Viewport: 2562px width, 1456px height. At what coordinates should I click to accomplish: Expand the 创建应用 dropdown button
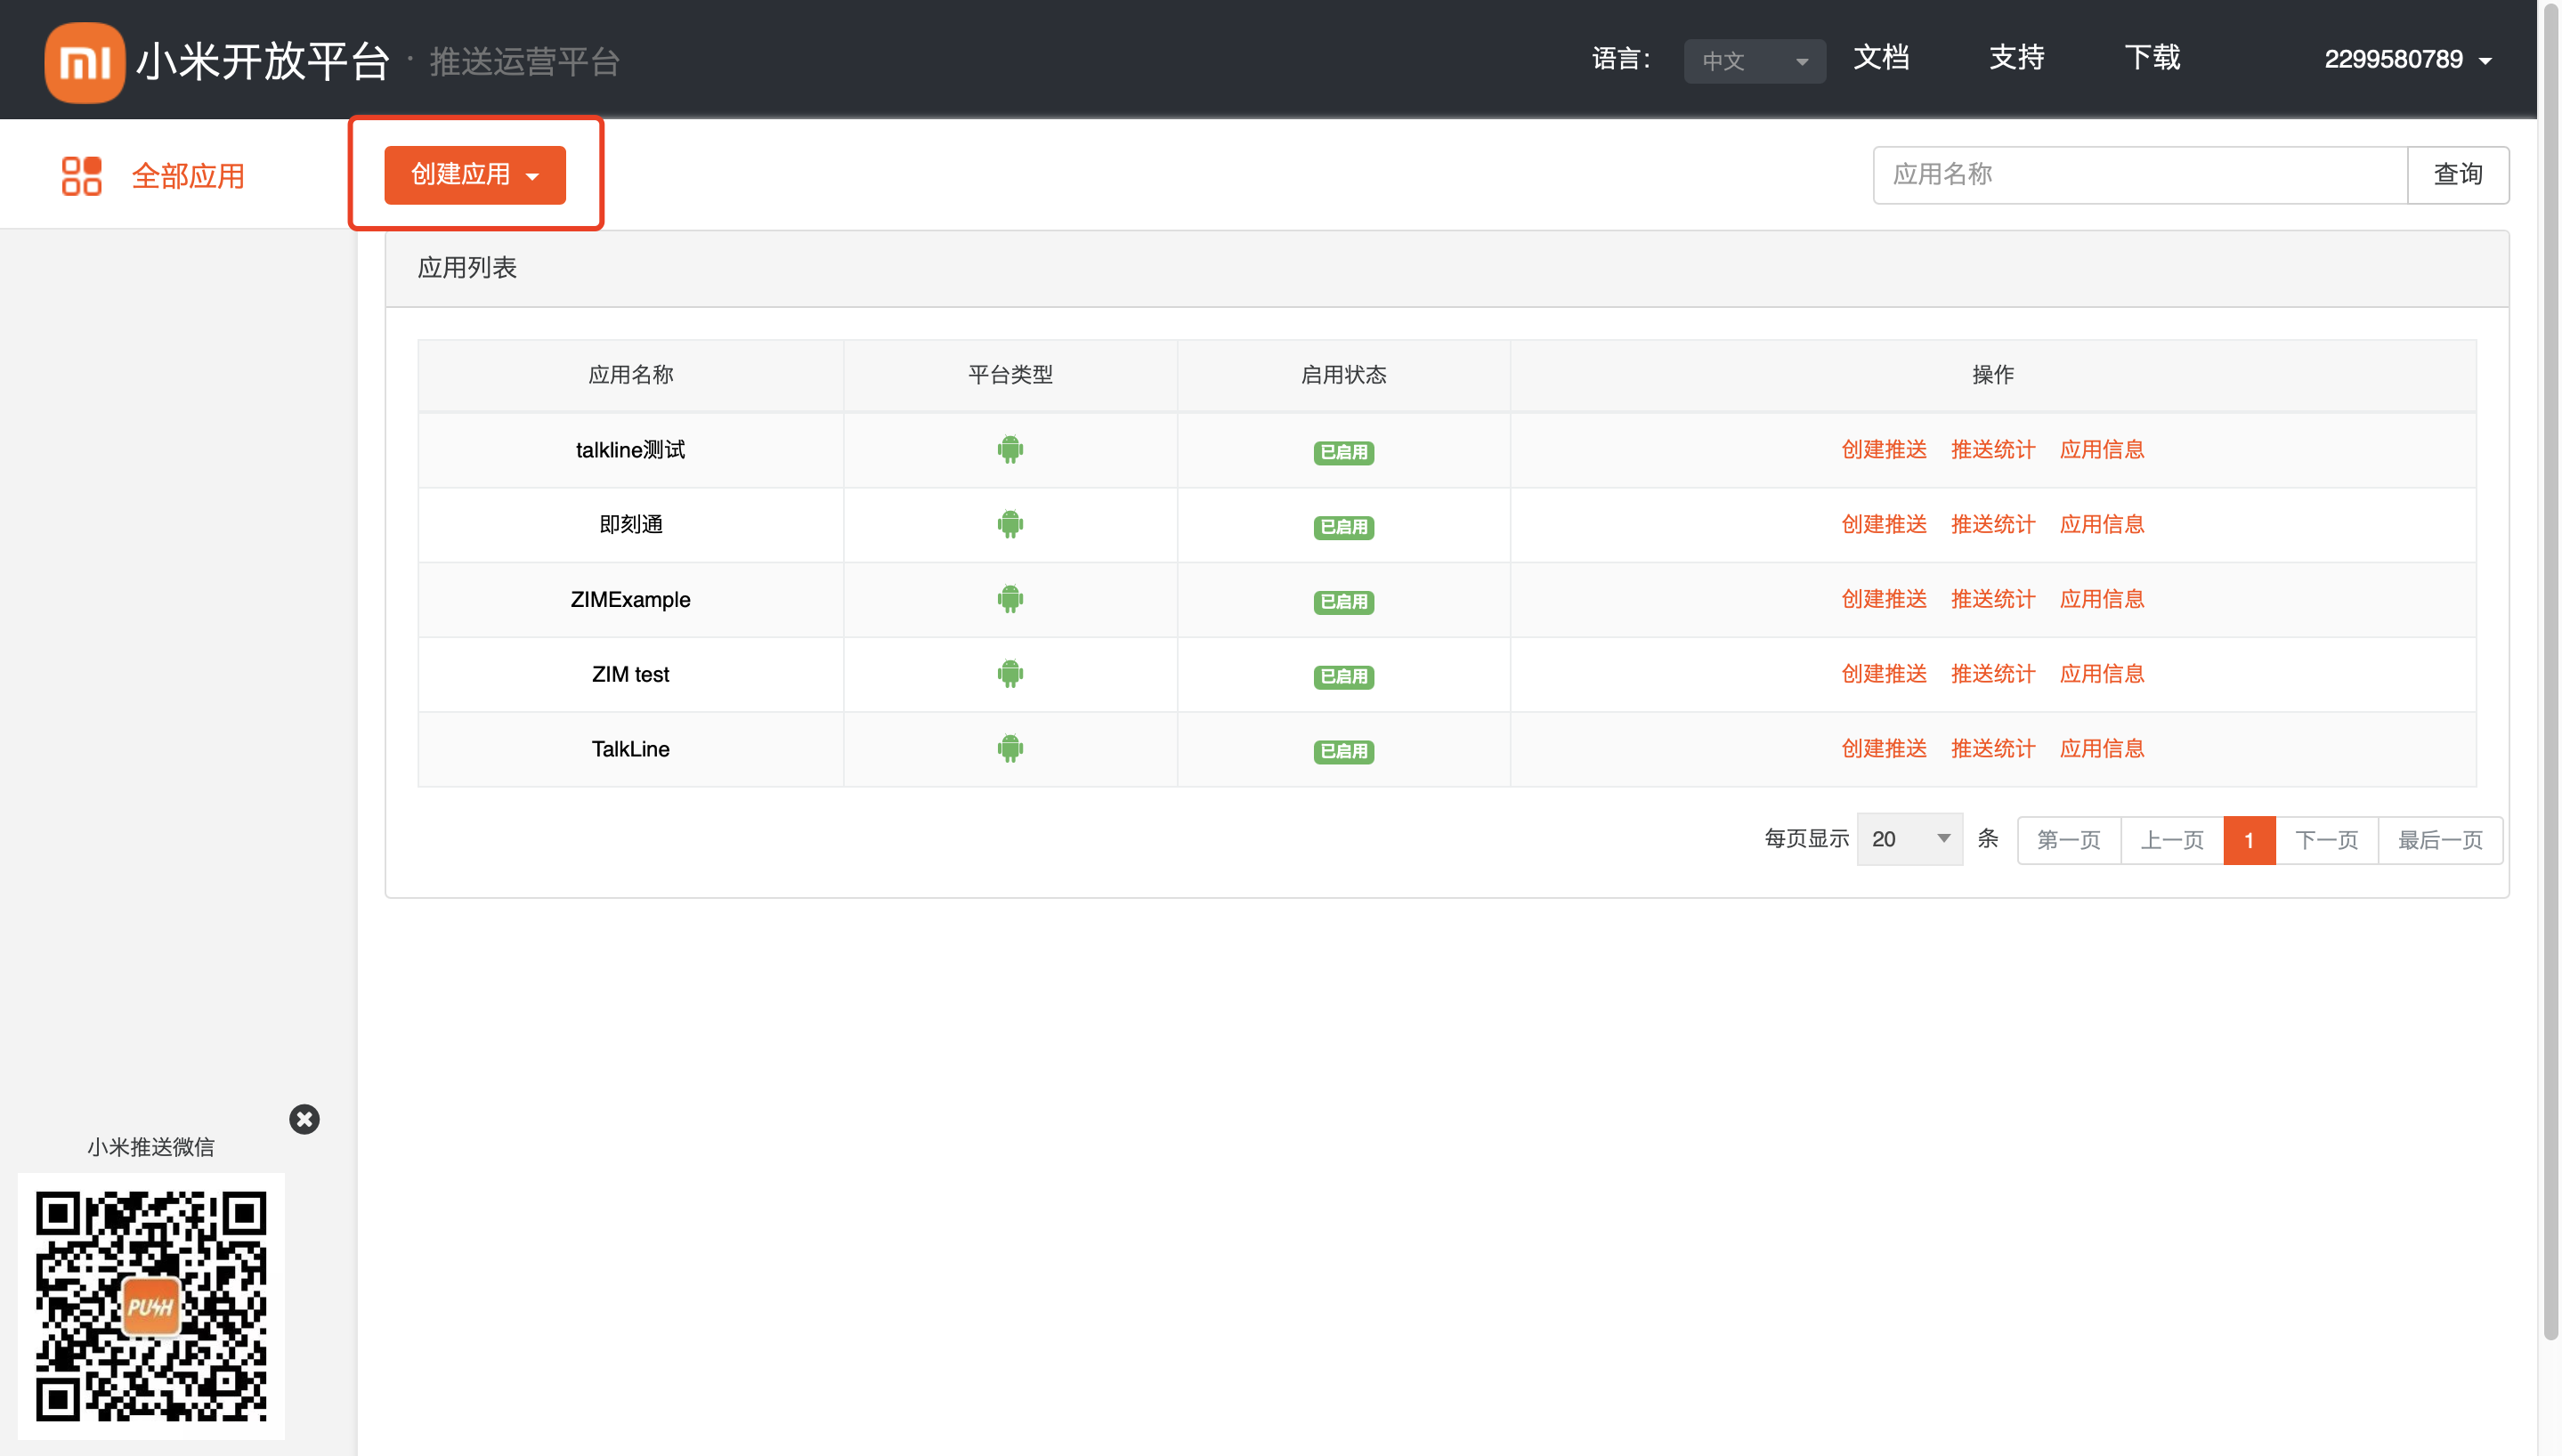pyautogui.click(x=475, y=175)
